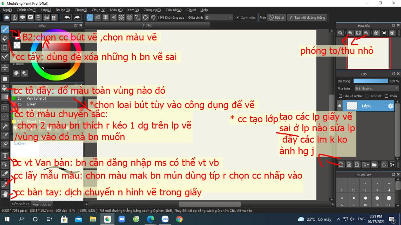Open Zalo from taskbar

[x=165, y=219]
